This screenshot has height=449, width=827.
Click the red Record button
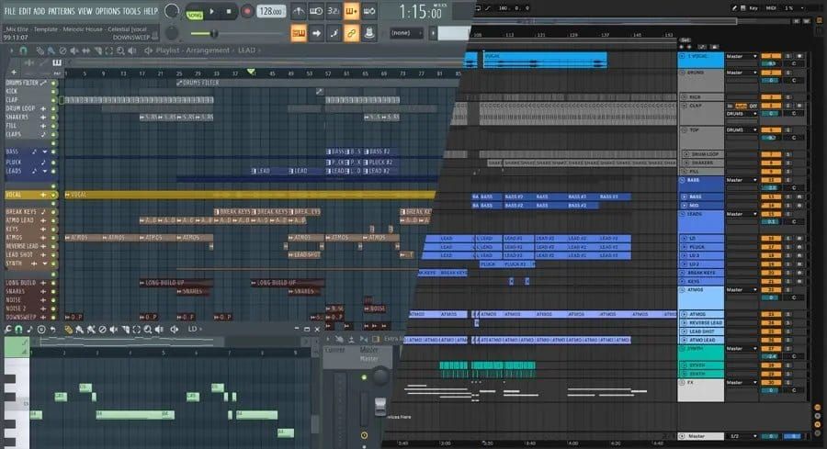click(x=246, y=12)
